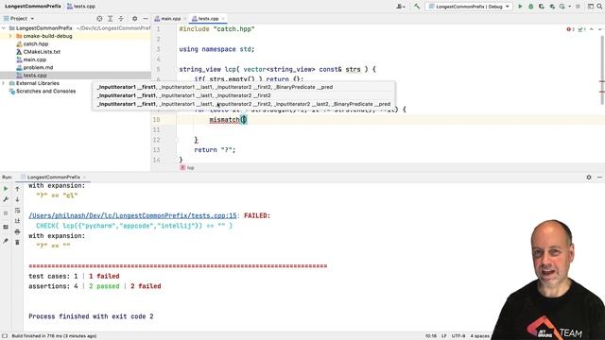Open the user account dropdown in the toolbar
The image size is (605, 340).
[x=401, y=7]
